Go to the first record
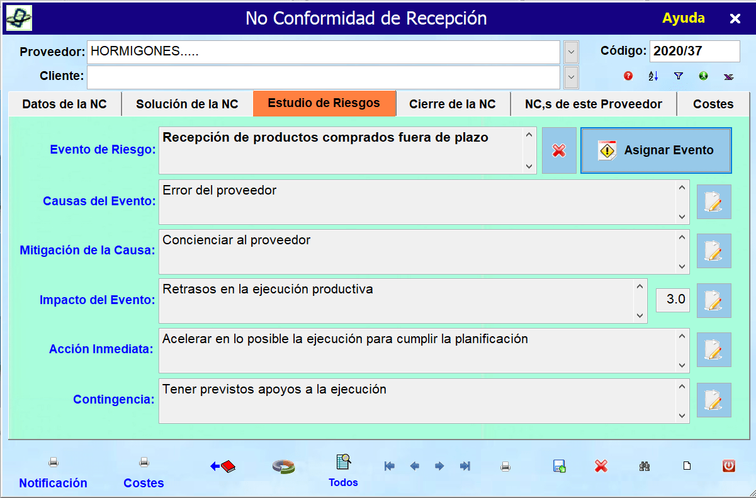Screen dimensions: 756x498 point(390,466)
